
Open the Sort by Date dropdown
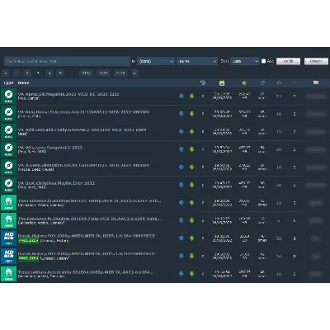(245, 61)
